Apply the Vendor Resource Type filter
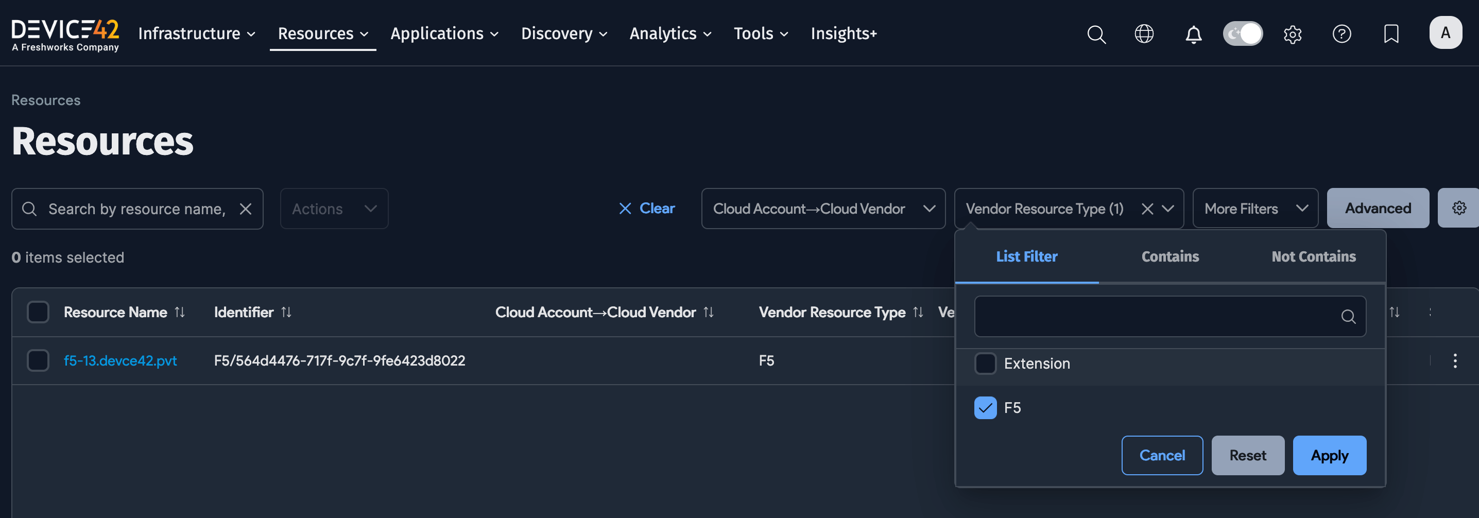 point(1329,455)
